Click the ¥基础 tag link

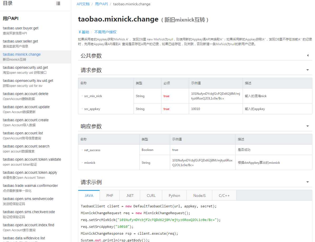(84, 32)
